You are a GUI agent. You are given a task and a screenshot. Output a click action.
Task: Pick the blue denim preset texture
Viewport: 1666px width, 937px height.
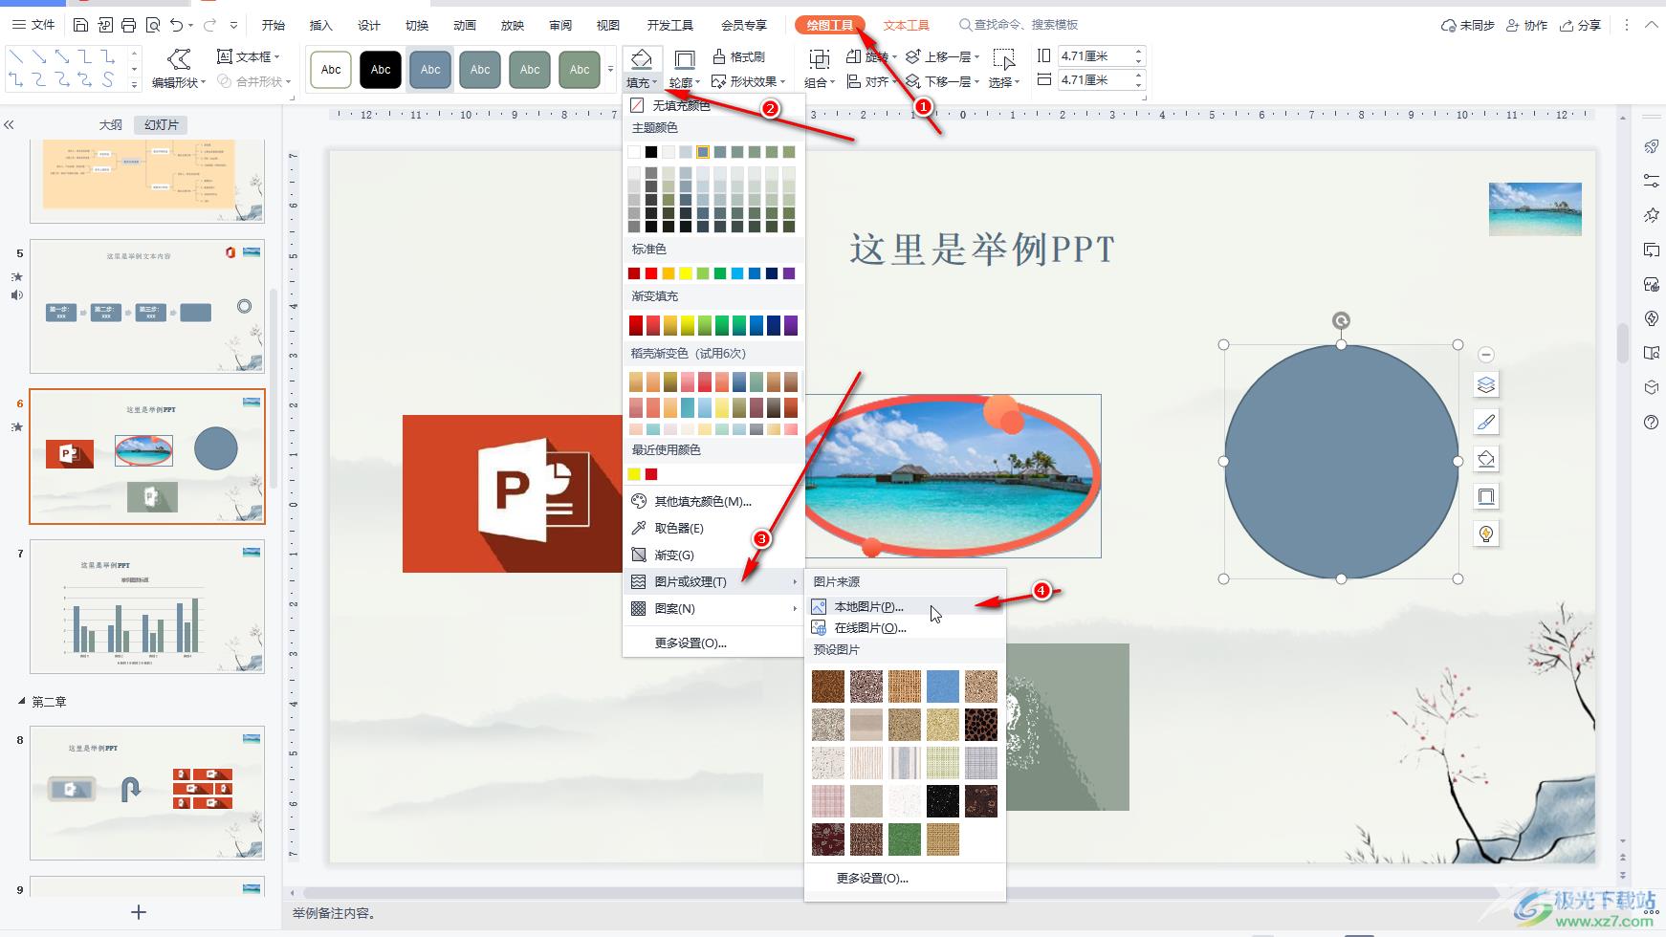(942, 686)
